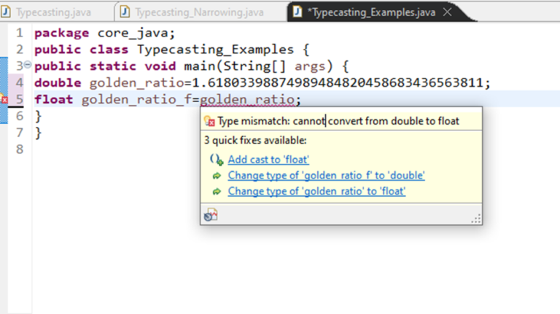Screen dimensions: 560x314
Task: Click the 'Type mismatch' error message text
Action: coord(338,121)
